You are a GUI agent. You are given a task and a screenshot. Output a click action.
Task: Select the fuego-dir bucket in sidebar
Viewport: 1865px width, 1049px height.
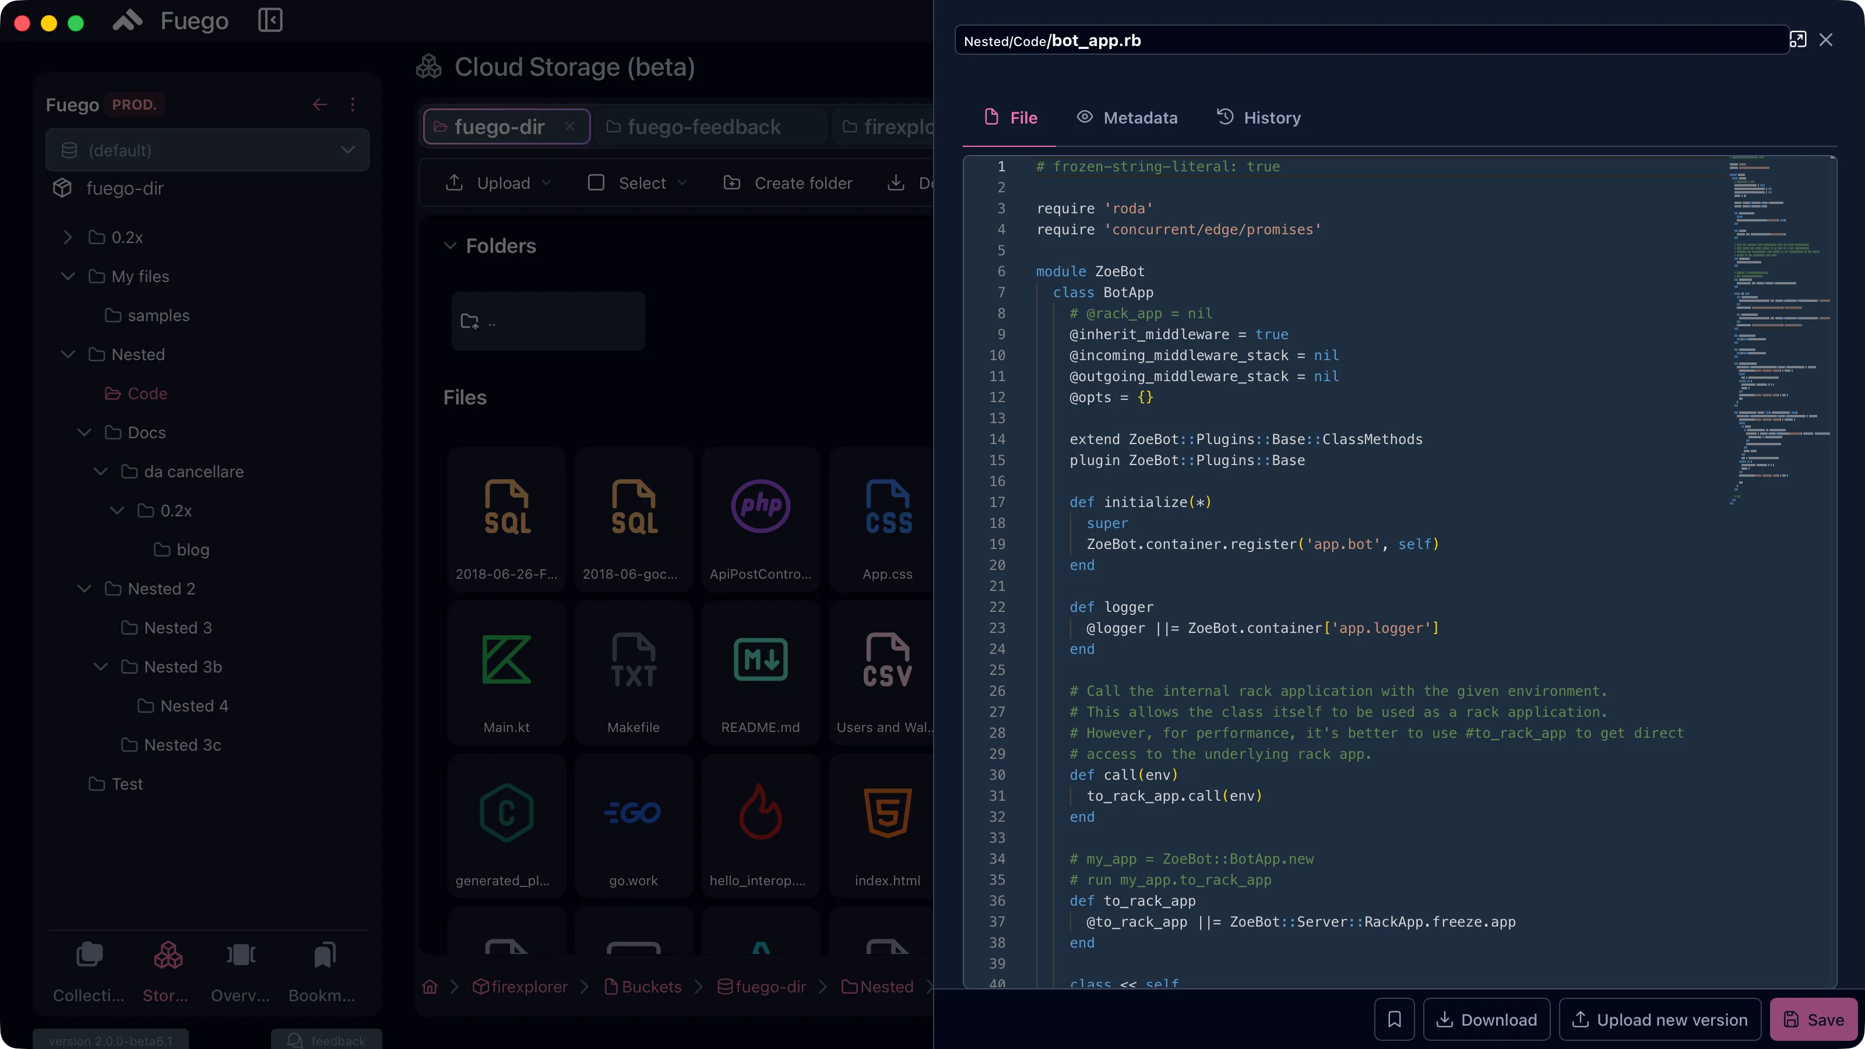[108, 188]
